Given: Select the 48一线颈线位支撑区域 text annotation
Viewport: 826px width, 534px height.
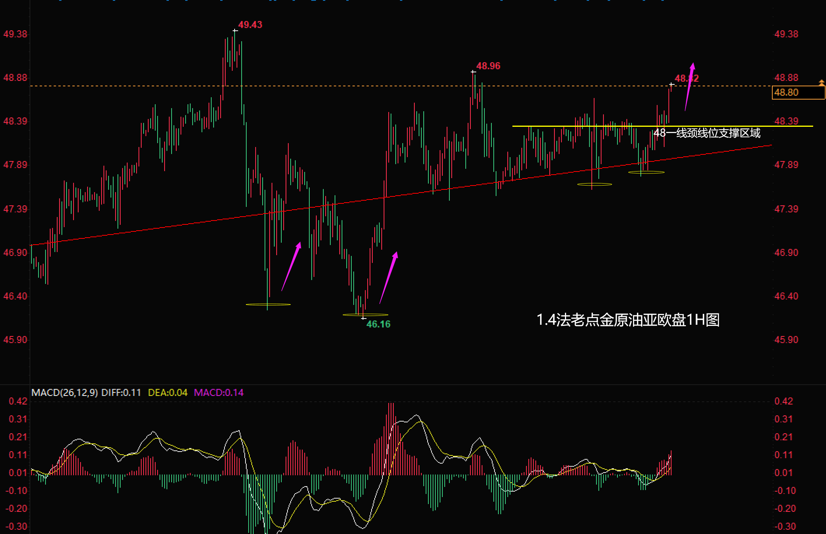Looking at the screenshot, I should [707, 133].
